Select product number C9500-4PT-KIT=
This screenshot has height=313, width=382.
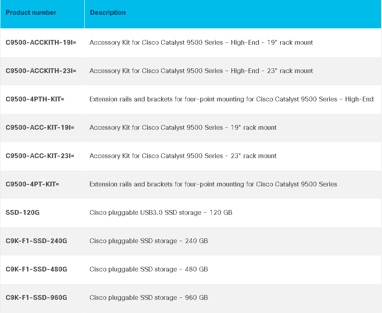[x=32, y=184]
